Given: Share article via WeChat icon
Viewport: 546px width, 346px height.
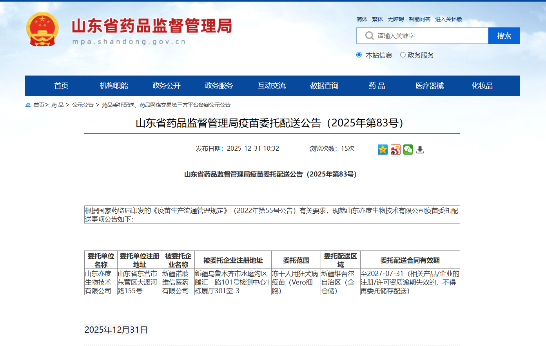Looking at the screenshot, I should click(x=408, y=150).
